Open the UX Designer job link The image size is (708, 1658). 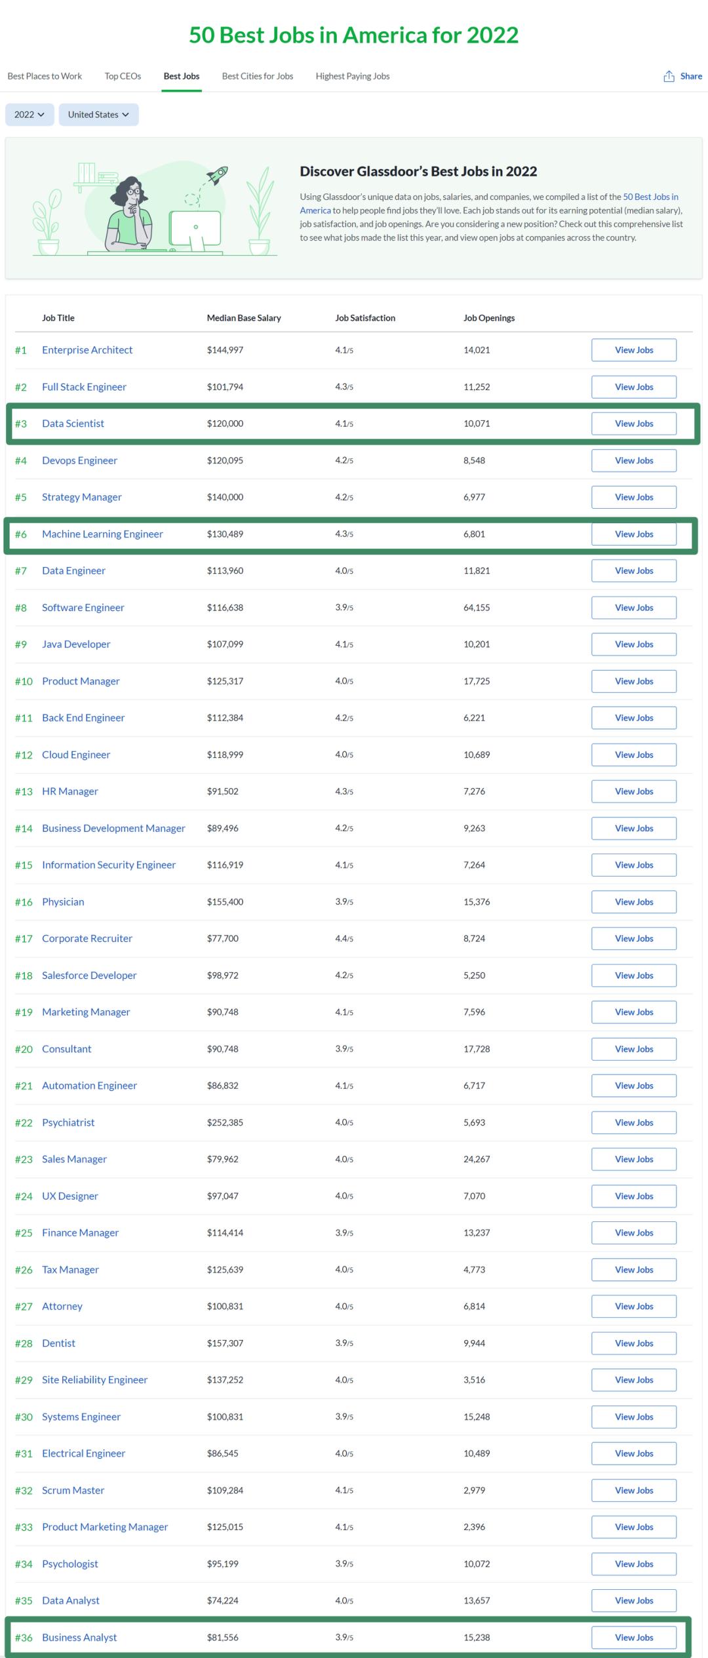pyautogui.click(x=70, y=1196)
